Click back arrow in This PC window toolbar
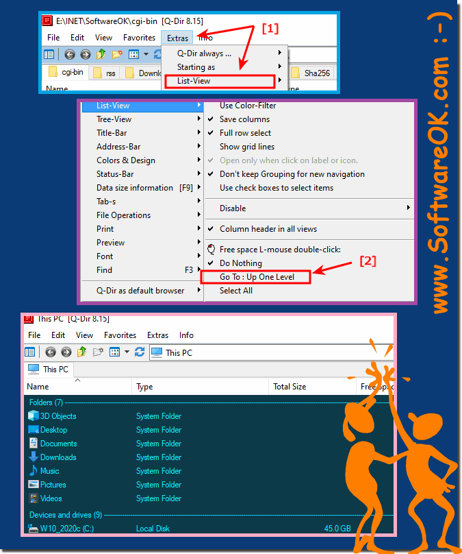 click(x=51, y=352)
